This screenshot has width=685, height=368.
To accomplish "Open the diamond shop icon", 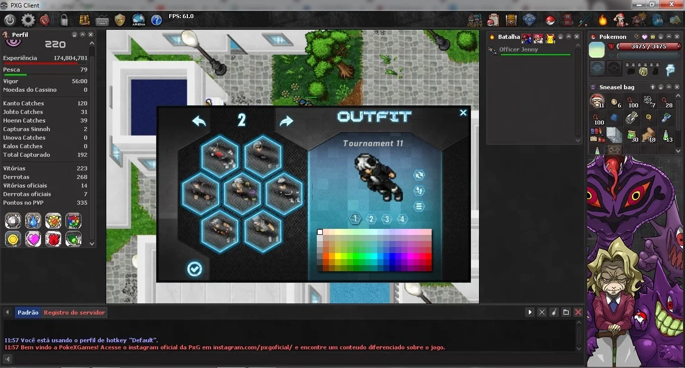I will click(529, 20).
